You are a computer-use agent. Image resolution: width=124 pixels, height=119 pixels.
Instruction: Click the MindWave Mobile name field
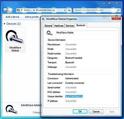(x=86, y=33)
